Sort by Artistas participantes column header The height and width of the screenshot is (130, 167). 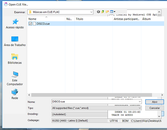click(x=127, y=19)
